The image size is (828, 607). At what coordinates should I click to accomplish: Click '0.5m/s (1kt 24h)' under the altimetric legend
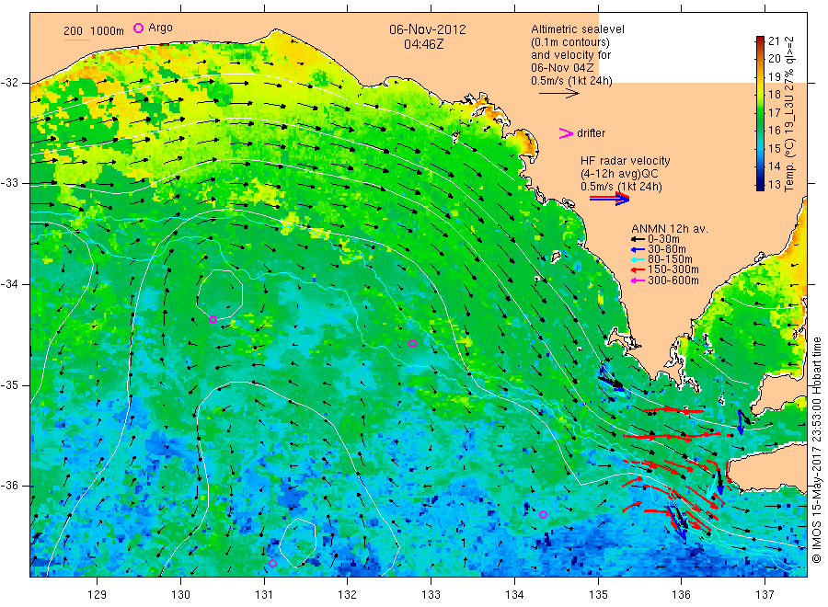pyautogui.click(x=572, y=81)
